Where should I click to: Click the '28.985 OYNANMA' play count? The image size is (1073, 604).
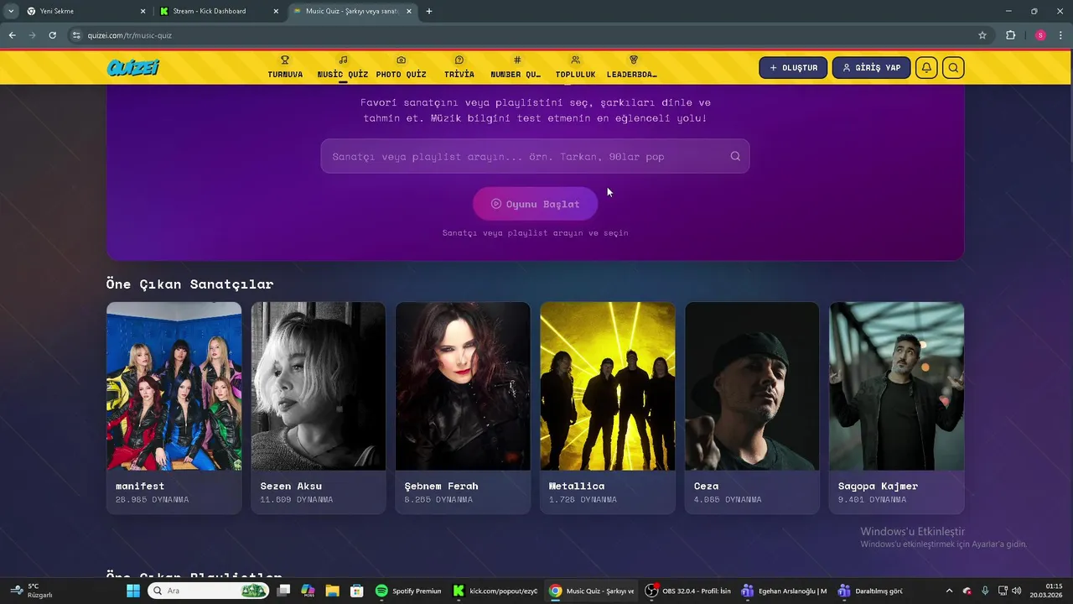[152, 500]
